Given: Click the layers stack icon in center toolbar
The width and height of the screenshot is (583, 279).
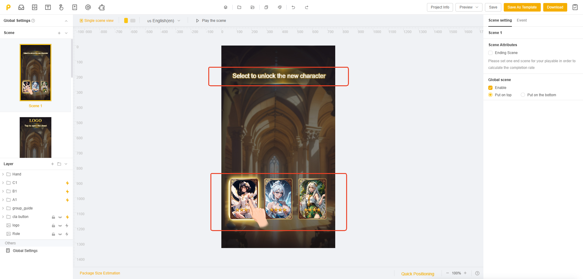Looking at the screenshot, I should (x=226, y=7).
